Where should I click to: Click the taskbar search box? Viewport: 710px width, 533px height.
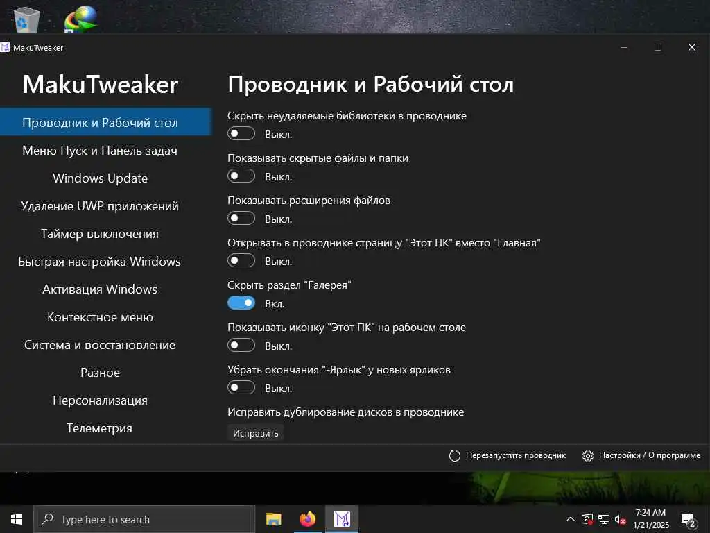click(144, 519)
